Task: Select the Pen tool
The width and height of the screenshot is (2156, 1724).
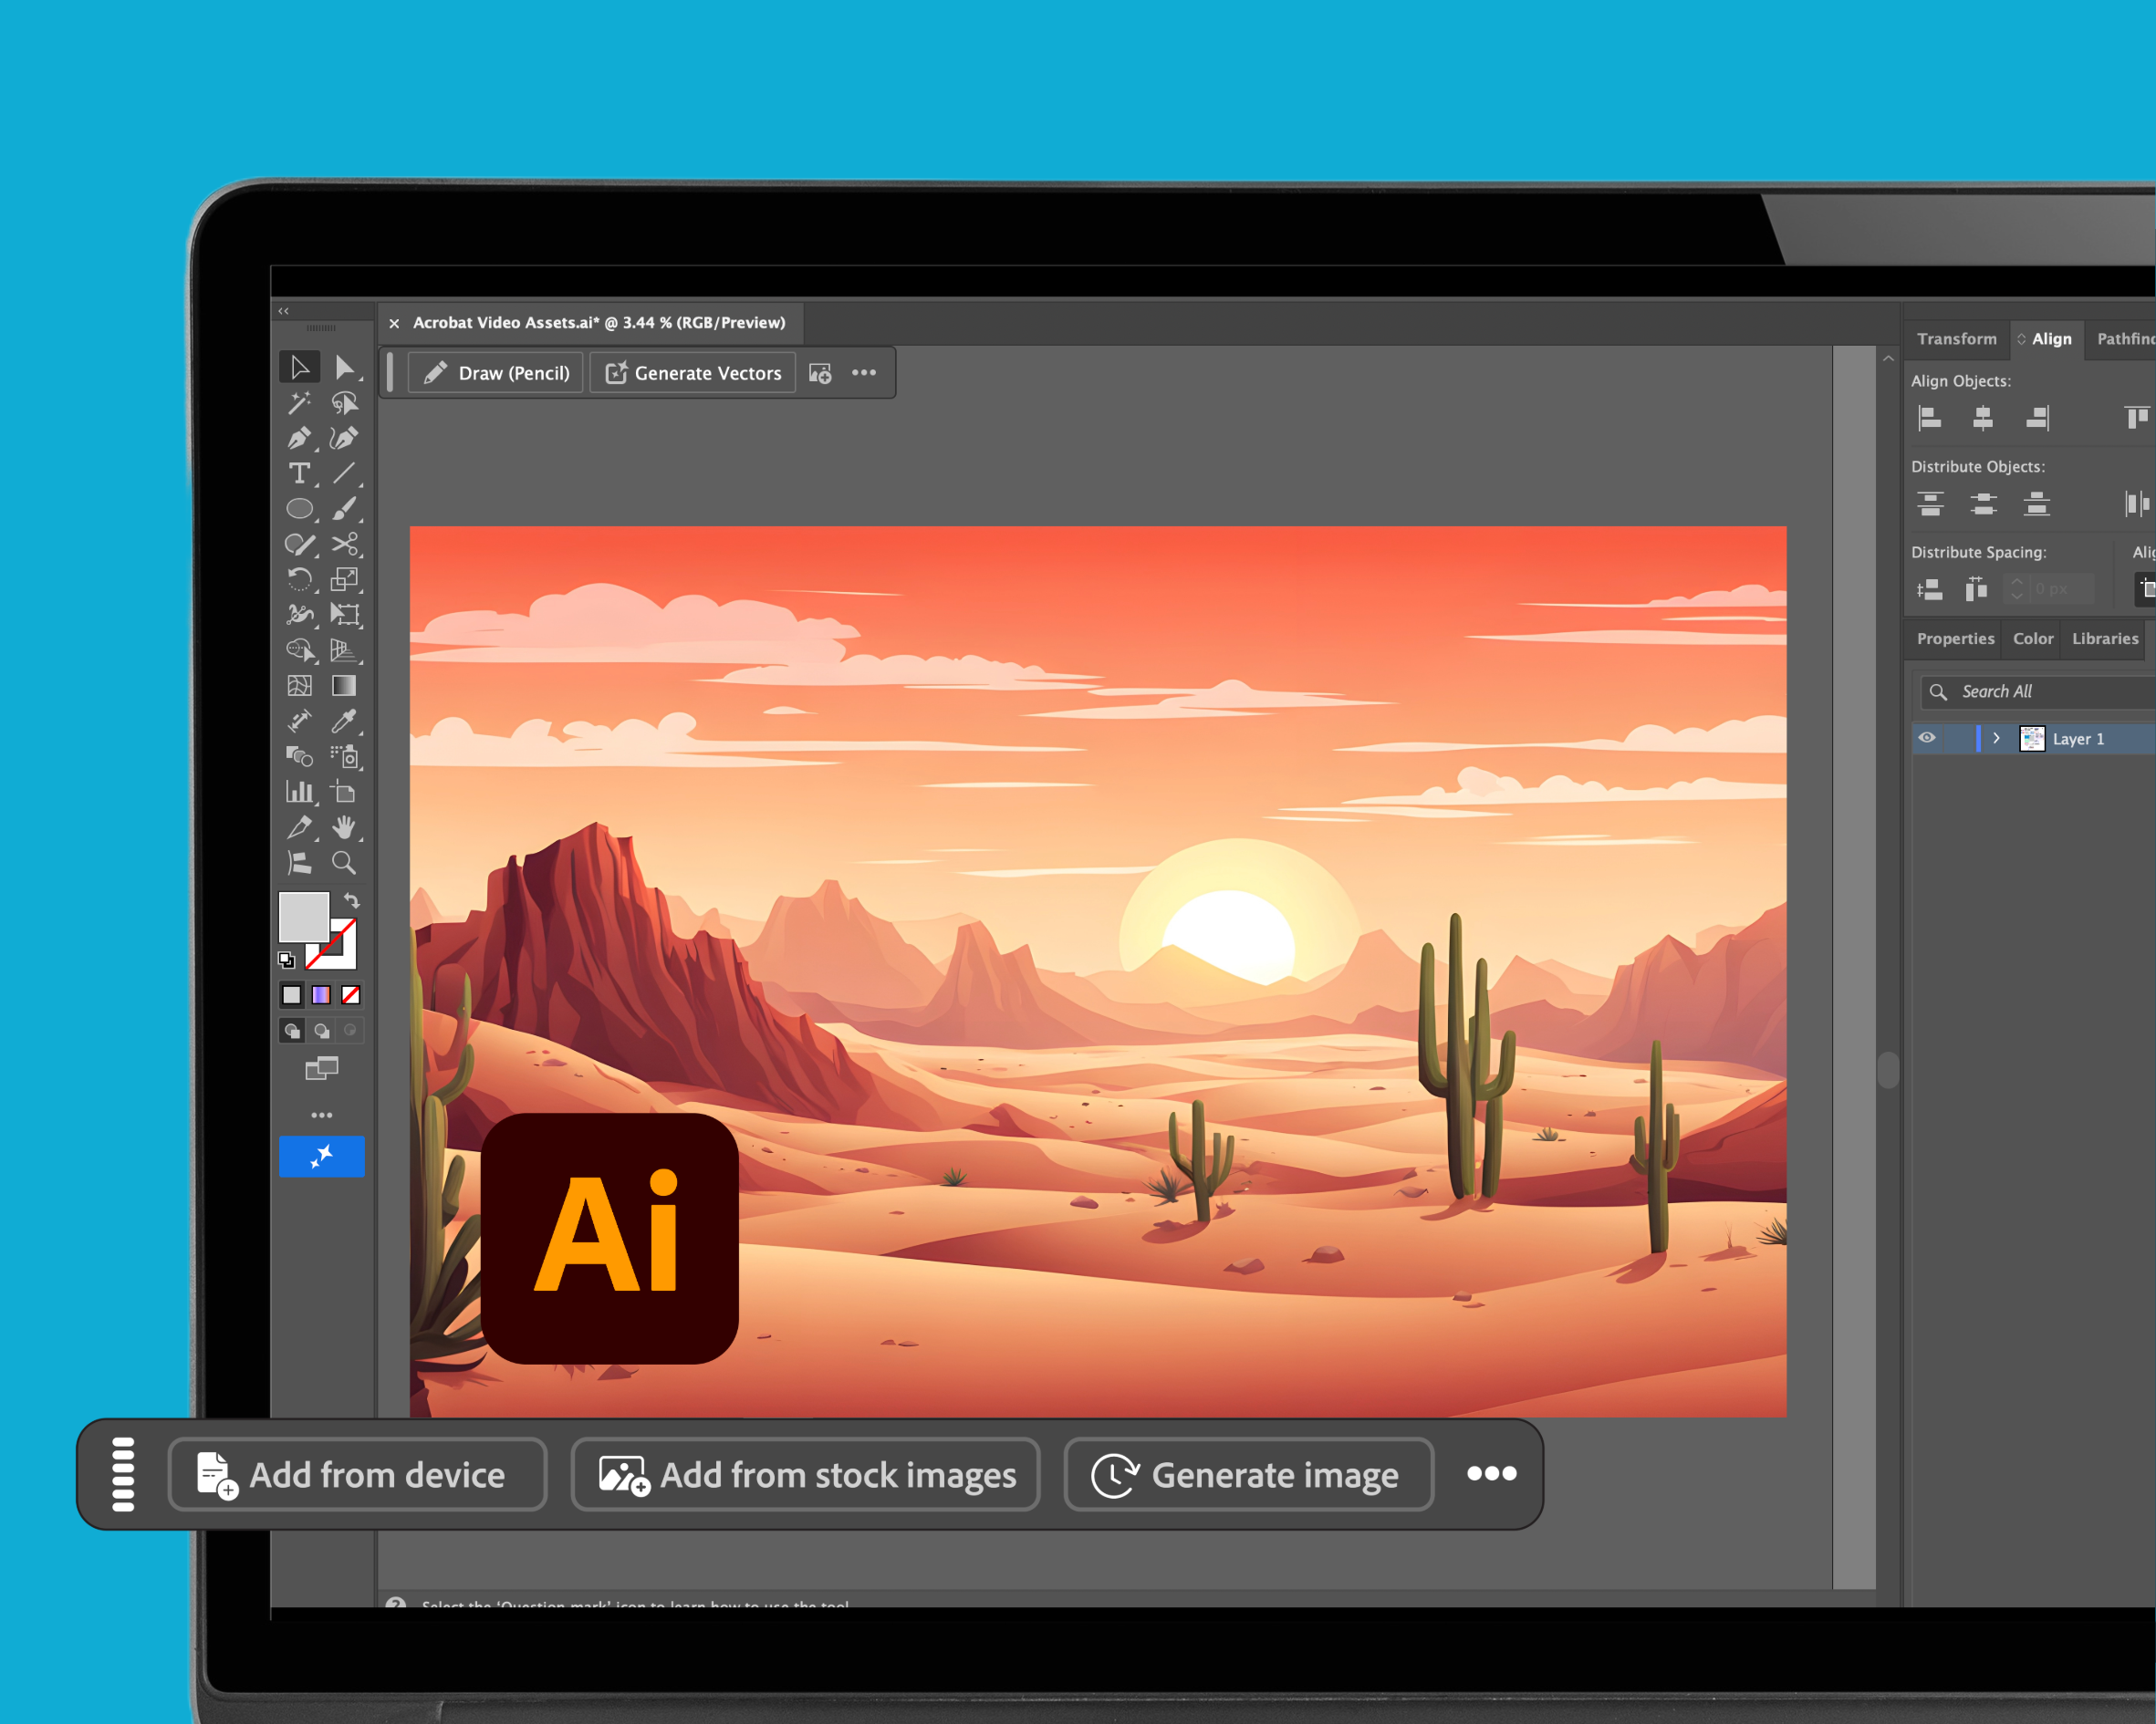Action: point(299,438)
